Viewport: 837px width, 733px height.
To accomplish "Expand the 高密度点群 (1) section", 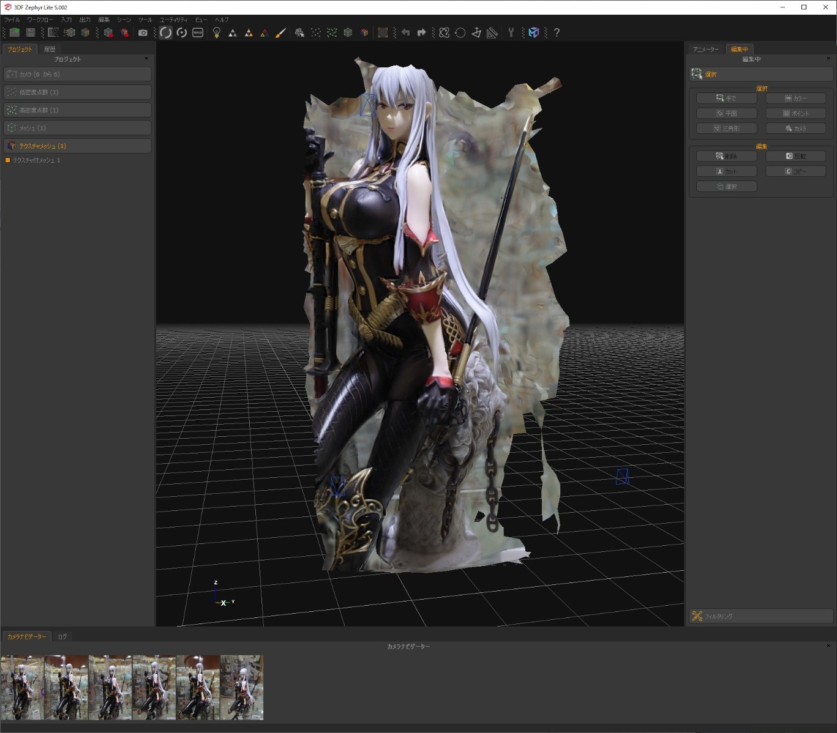I will coord(77,110).
